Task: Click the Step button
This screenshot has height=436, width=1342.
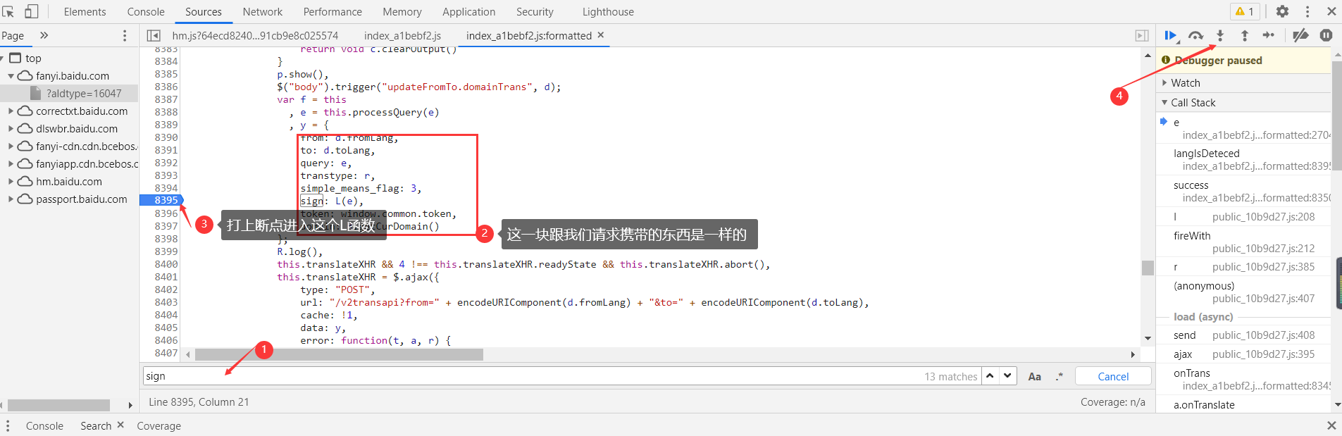Action: point(1269,35)
